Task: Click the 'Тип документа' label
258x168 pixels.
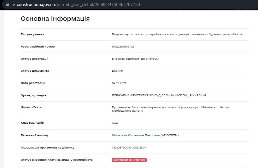Action: pyautogui.click(x=32, y=34)
